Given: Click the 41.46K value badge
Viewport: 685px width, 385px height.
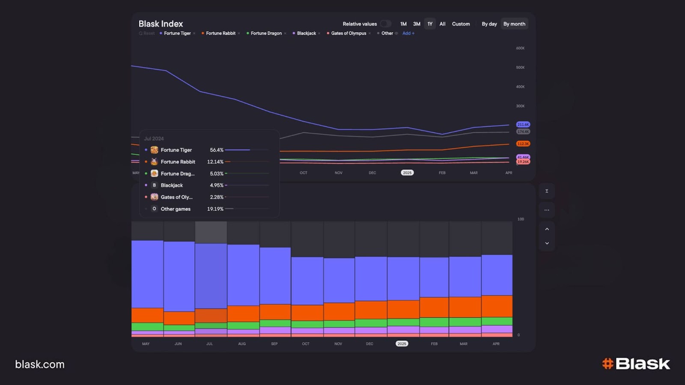Looking at the screenshot, I should coord(523,157).
